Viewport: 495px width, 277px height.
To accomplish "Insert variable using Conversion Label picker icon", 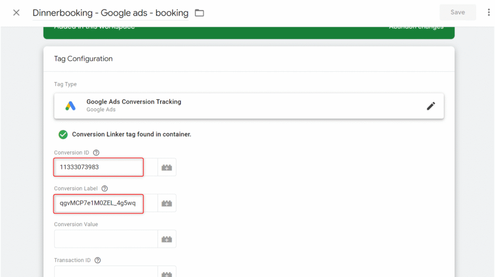I will (x=167, y=203).
